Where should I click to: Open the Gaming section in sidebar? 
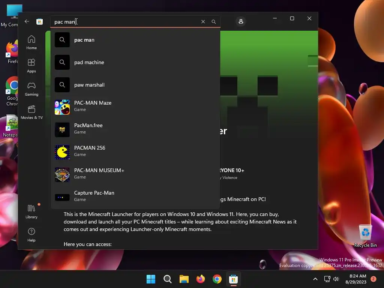pyautogui.click(x=31, y=89)
